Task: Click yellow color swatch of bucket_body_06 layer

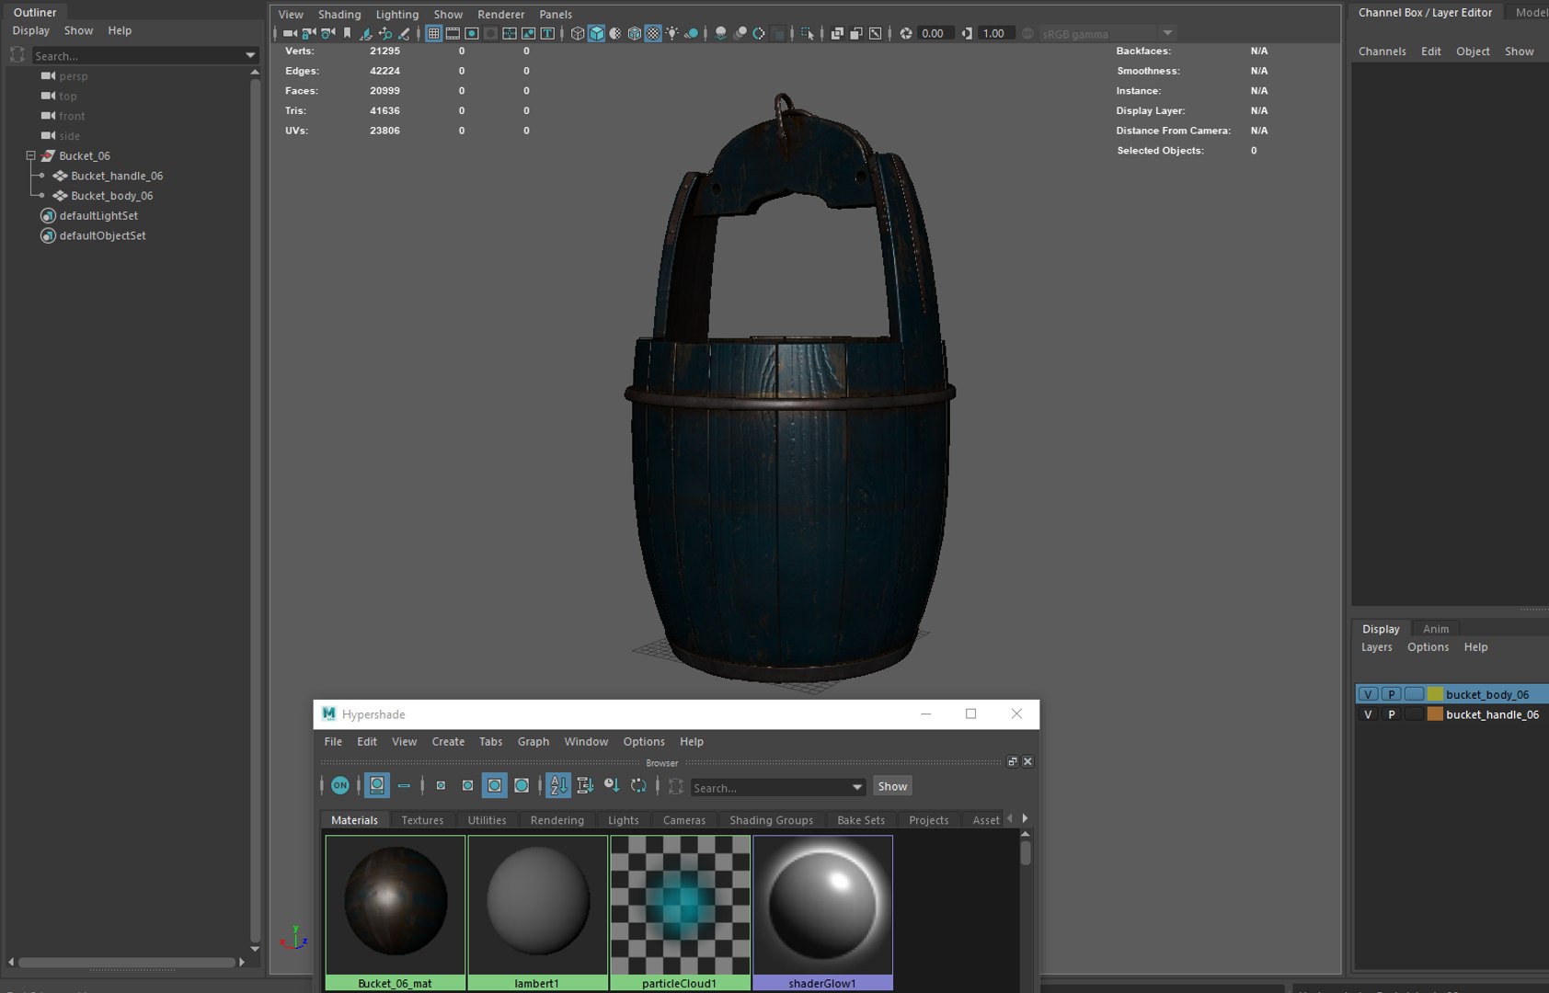Action: tap(1435, 694)
